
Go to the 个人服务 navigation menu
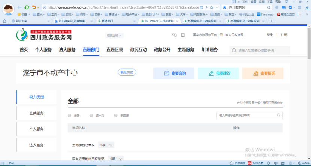(43, 50)
